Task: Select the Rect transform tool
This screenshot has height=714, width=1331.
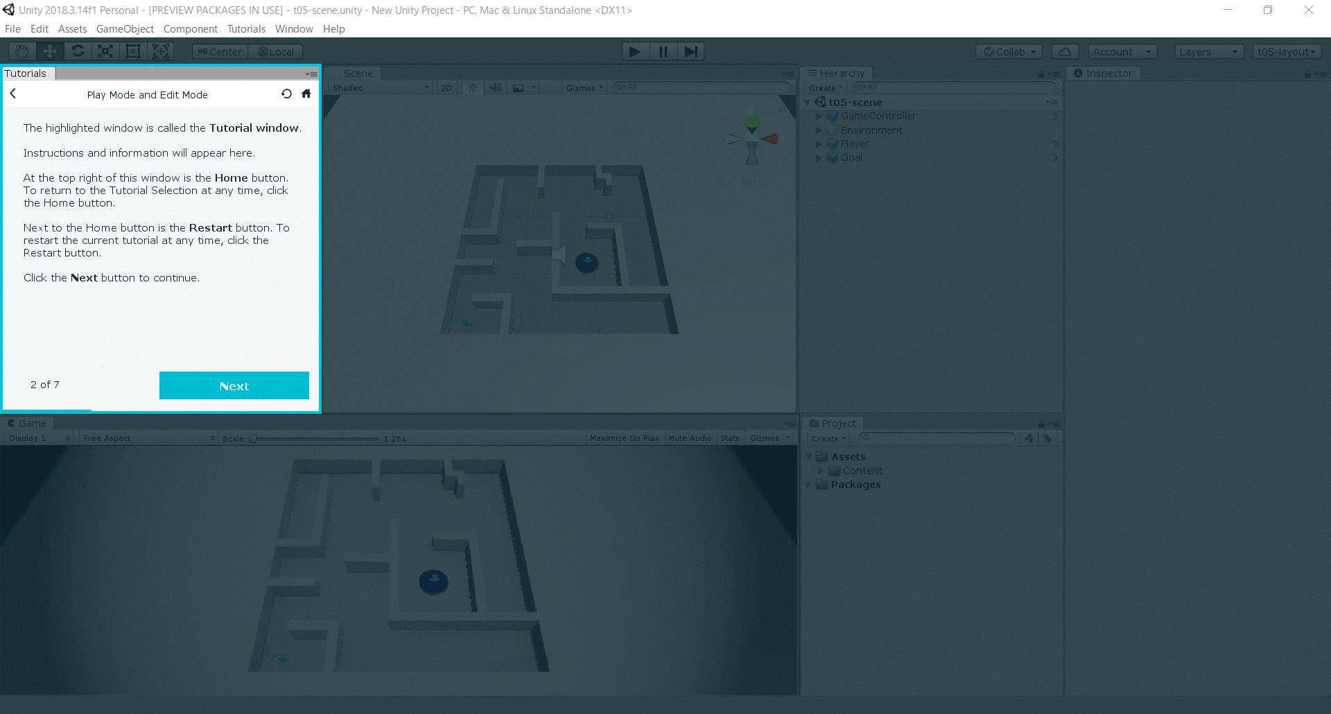Action: (x=133, y=51)
